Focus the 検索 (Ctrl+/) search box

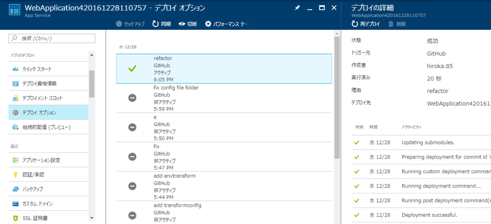(x=52, y=38)
